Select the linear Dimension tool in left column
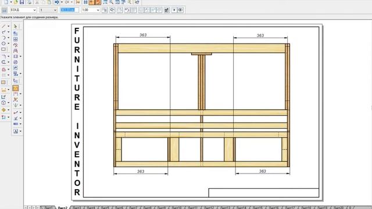 tap(3, 90)
